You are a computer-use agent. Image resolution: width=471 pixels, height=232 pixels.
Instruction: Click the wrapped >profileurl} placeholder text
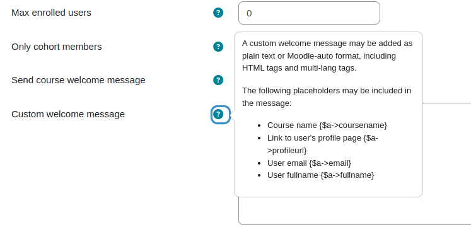pyautogui.click(x=287, y=150)
